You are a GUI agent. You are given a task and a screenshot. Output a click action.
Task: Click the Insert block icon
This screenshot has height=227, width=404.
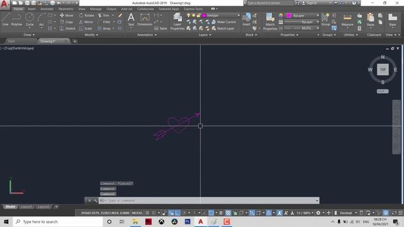coord(247,20)
